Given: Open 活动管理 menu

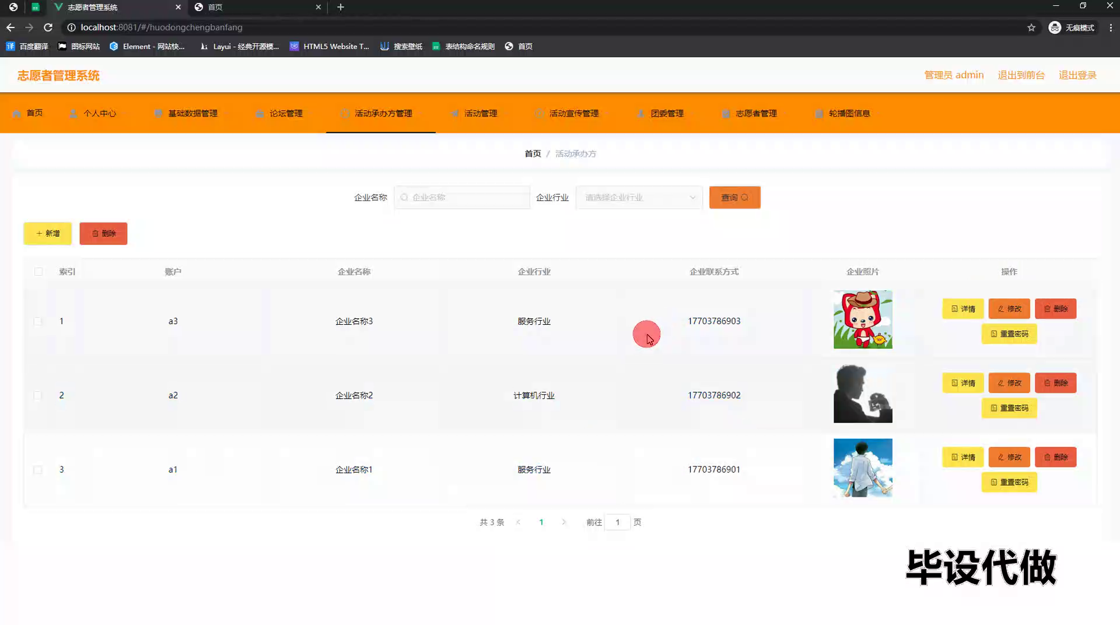Looking at the screenshot, I should 474,113.
